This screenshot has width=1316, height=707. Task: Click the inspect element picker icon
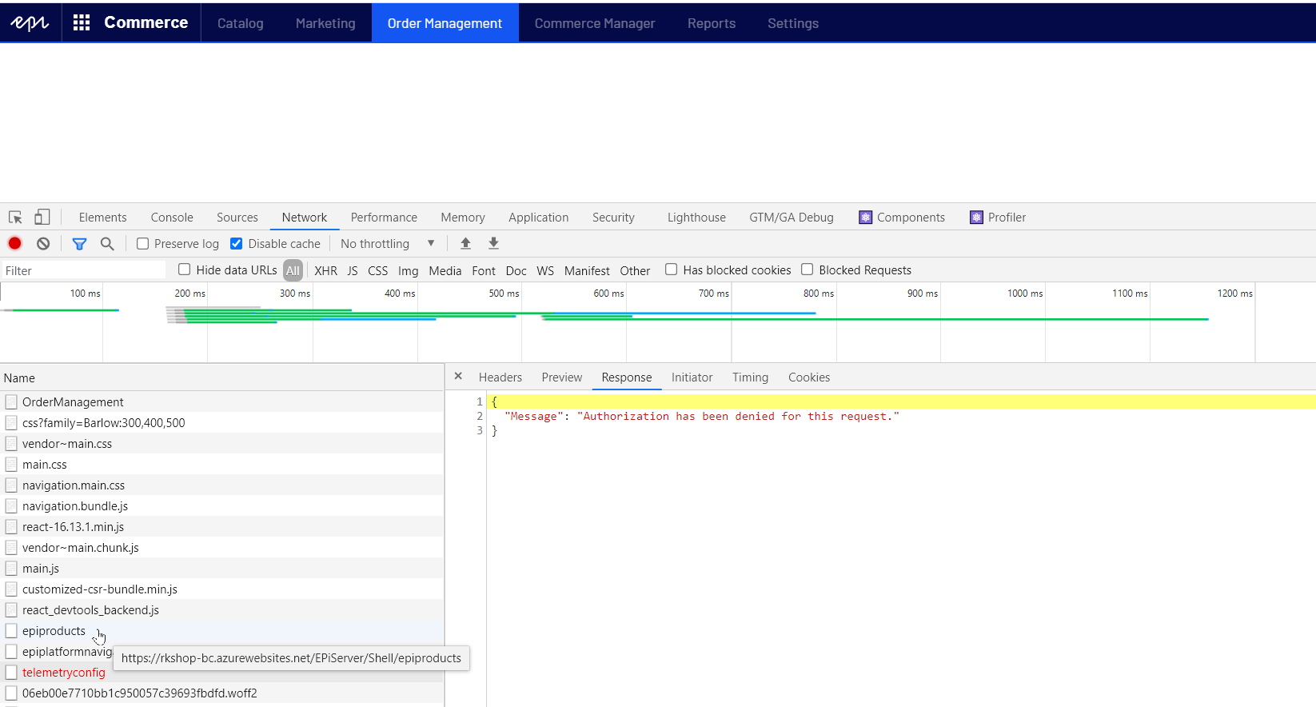coord(15,218)
